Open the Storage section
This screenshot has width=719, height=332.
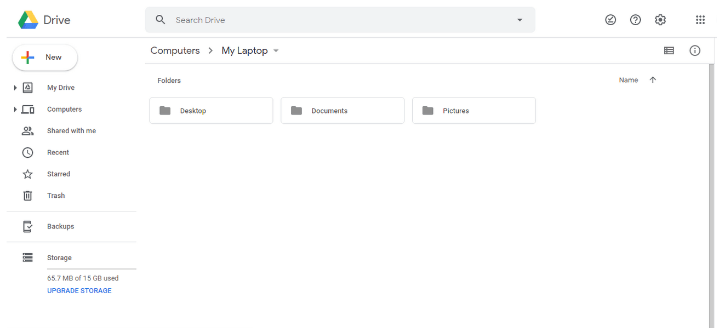coord(59,257)
